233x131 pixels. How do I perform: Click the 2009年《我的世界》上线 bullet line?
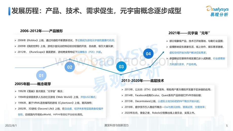click(x=64, y=46)
